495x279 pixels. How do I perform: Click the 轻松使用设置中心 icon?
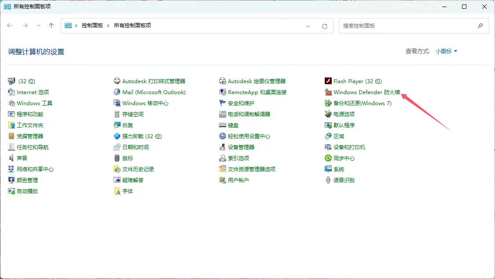point(223,136)
